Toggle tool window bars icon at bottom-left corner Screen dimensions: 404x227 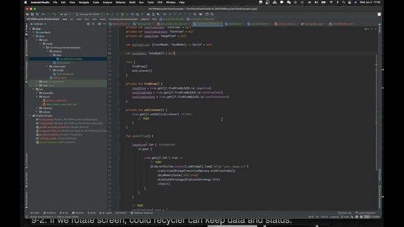coord(27,217)
